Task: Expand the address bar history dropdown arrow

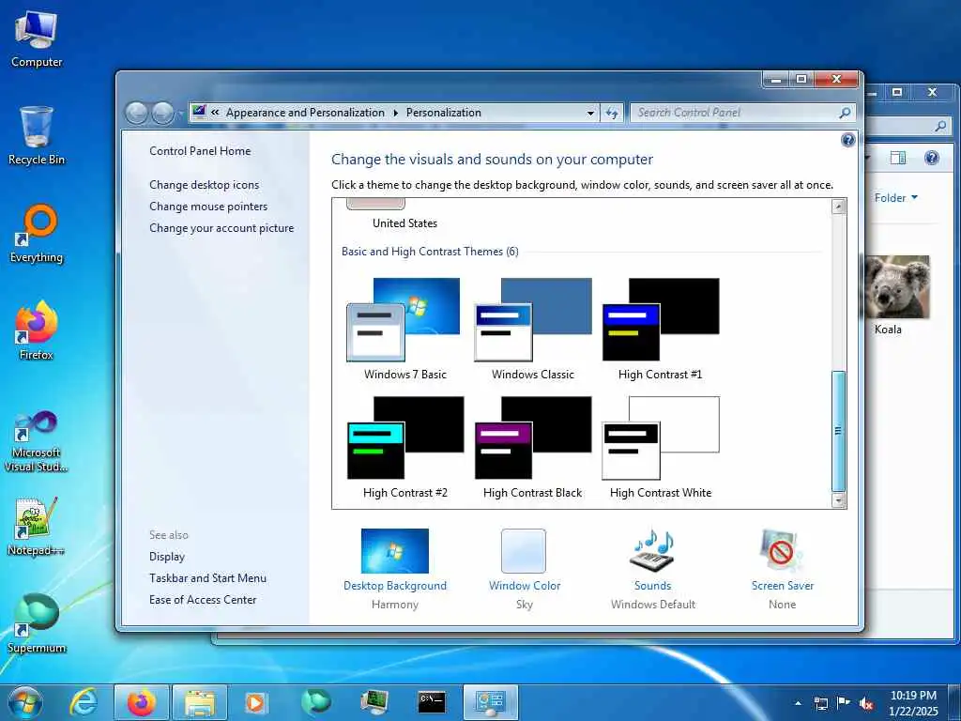Action: click(590, 113)
